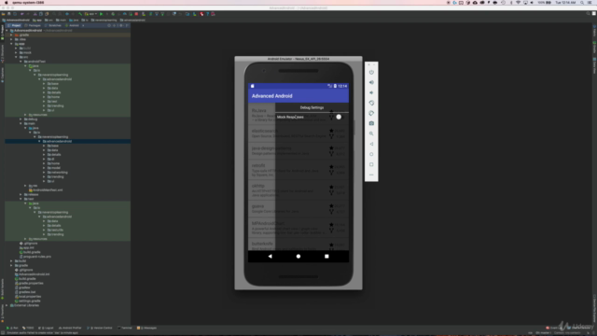Click the Project panel hide icon
Screen dimensions: 597x336
127,25
